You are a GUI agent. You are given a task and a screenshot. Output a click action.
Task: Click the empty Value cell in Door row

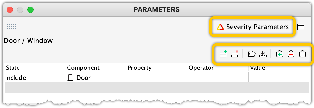point(278,78)
